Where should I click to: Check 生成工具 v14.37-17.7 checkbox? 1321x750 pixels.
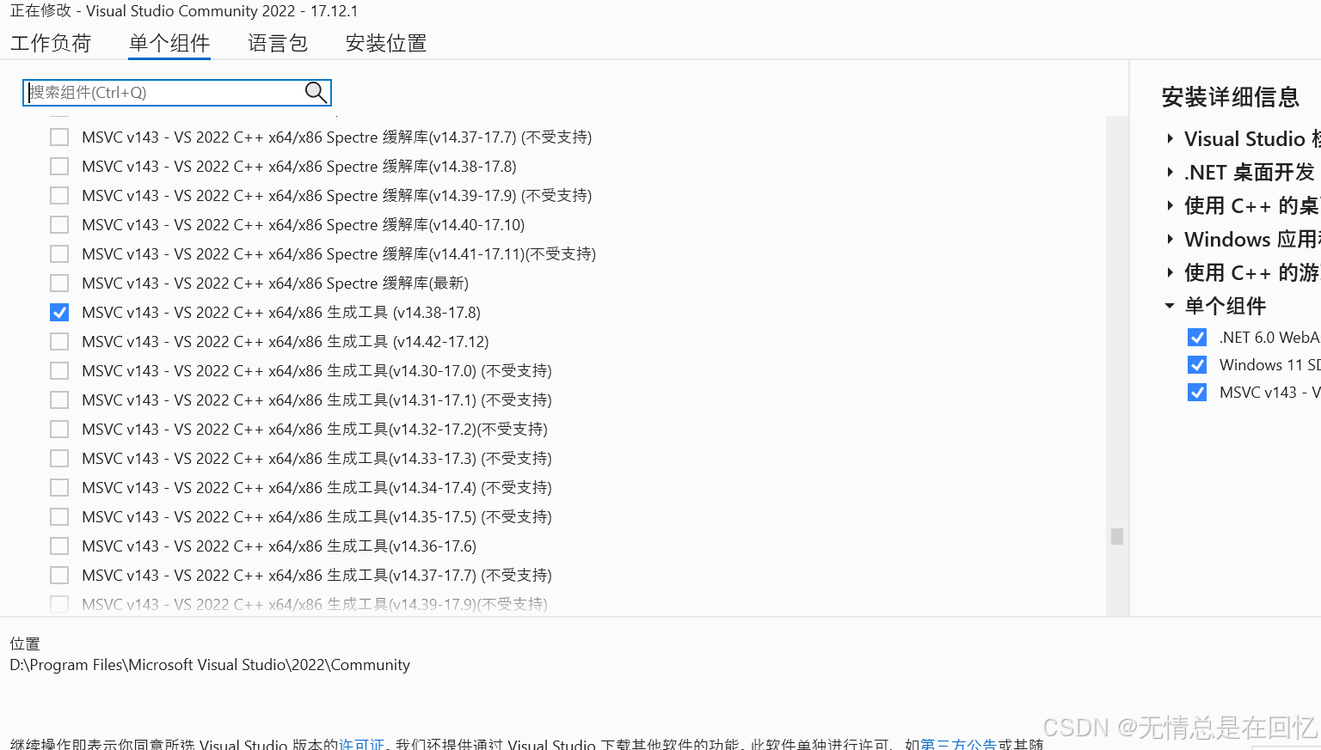(x=59, y=576)
